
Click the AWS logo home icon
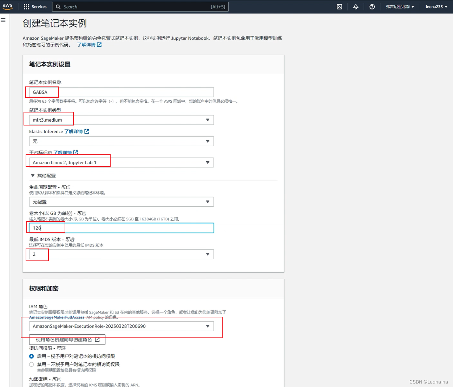pos(7,7)
